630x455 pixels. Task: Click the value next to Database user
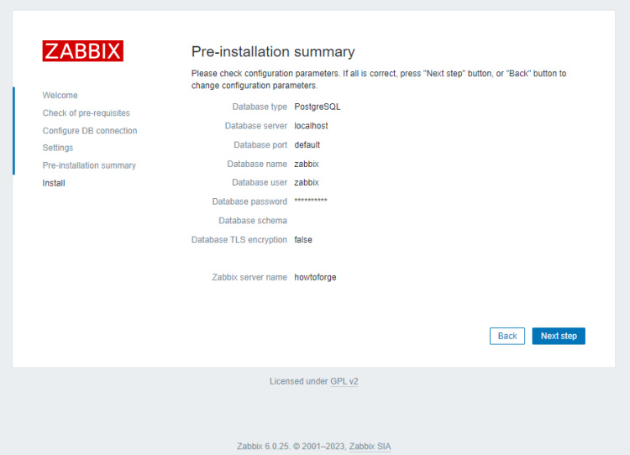point(306,182)
